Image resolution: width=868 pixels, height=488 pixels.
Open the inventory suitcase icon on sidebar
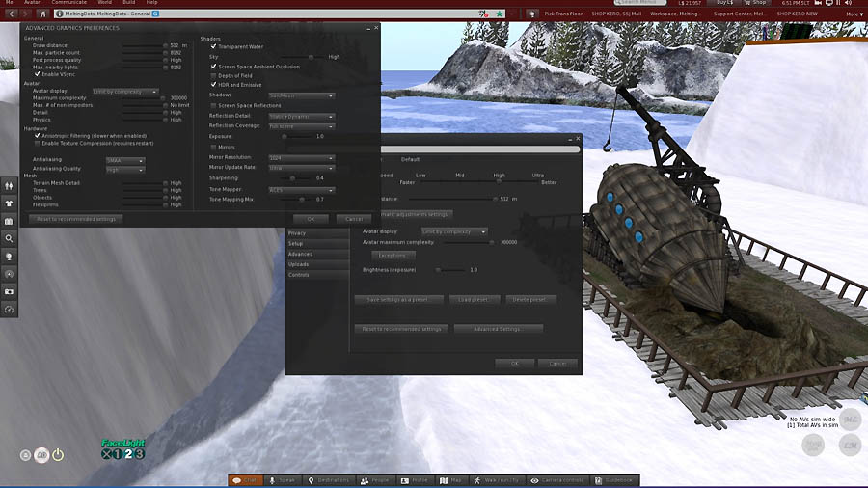point(9,221)
